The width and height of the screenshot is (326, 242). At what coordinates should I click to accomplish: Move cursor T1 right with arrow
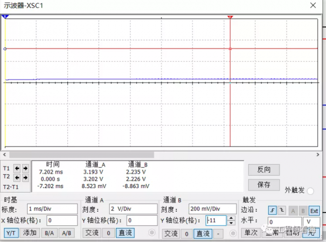(x=25, y=168)
